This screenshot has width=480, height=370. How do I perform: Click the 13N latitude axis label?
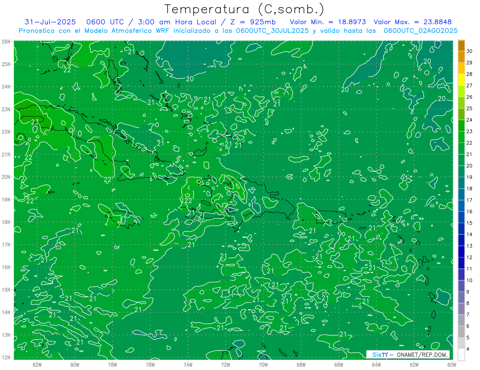tap(6, 334)
